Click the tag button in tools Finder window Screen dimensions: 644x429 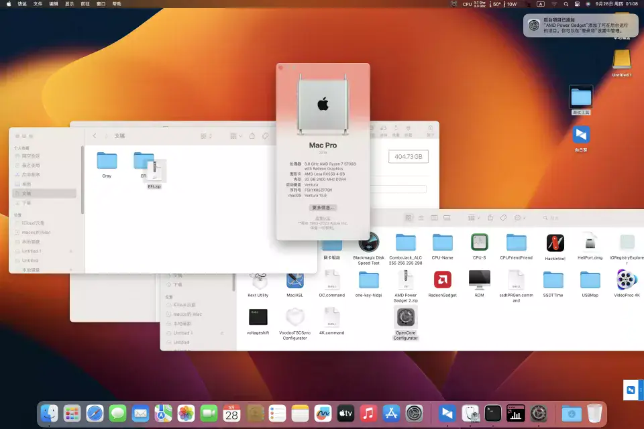[503, 218]
